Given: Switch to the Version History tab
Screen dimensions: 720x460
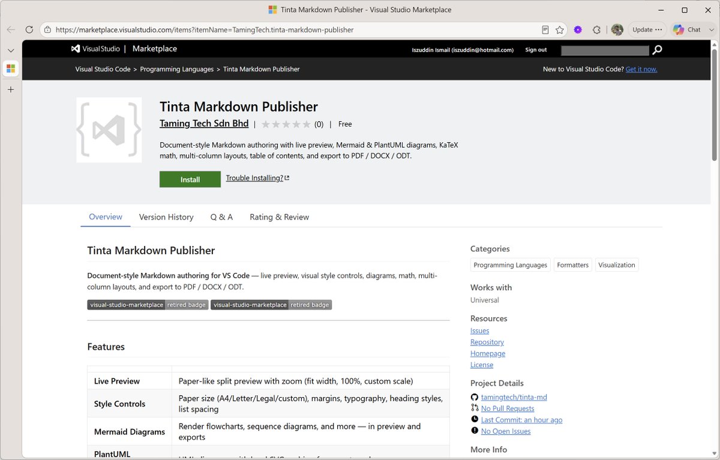Looking at the screenshot, I should 166,217.
